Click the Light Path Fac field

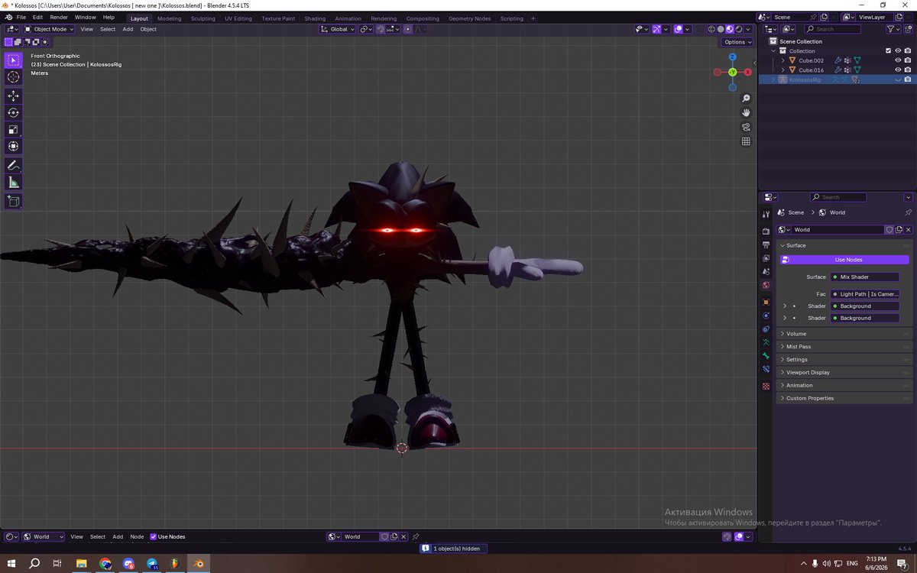pos(865,294)
